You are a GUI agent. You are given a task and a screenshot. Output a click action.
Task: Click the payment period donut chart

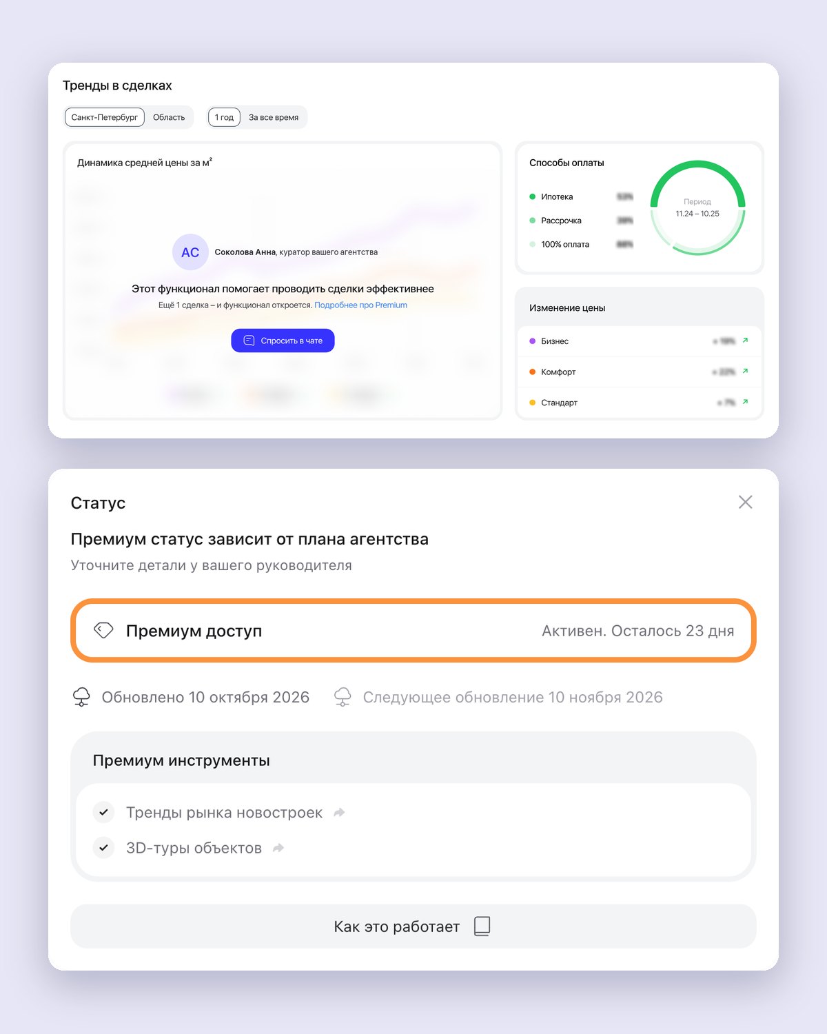[x=697, y=207]
